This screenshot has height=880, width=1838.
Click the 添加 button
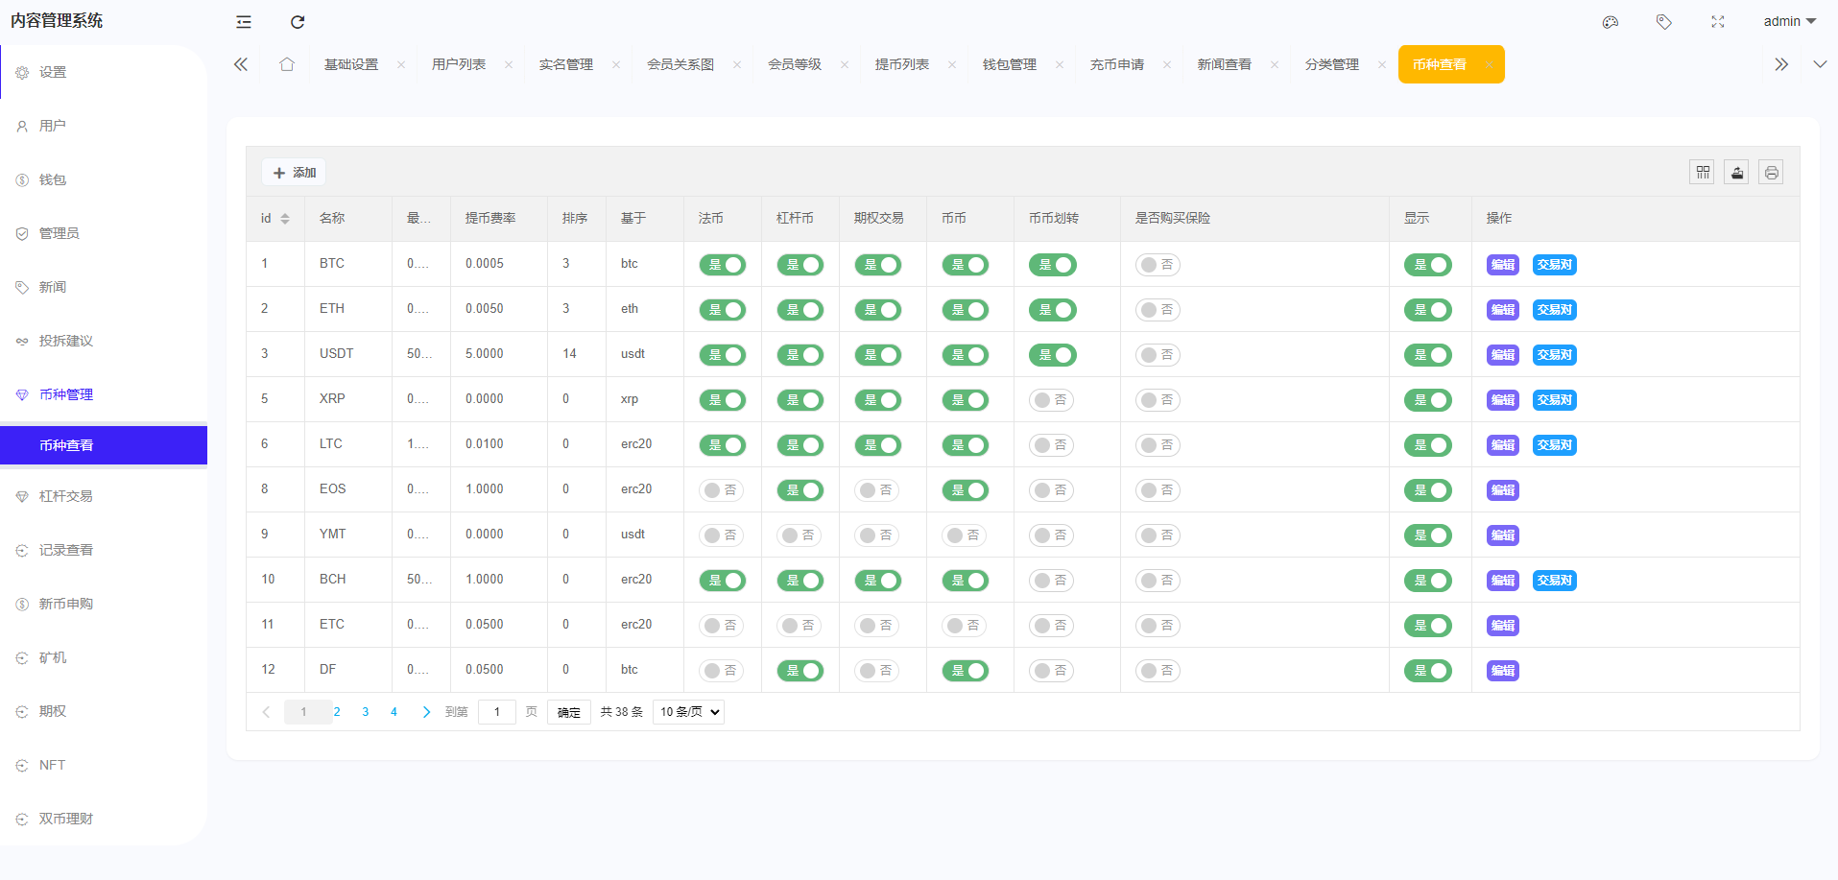click(x=294, y=173)
